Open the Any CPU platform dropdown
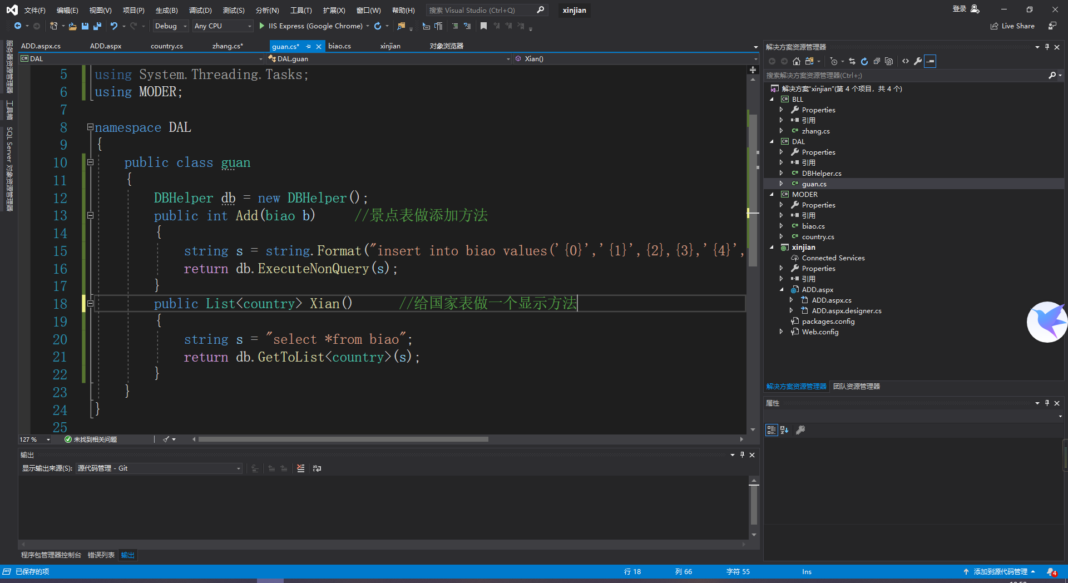This screenshot has width=1068, height=583. [x=222, y=26]
